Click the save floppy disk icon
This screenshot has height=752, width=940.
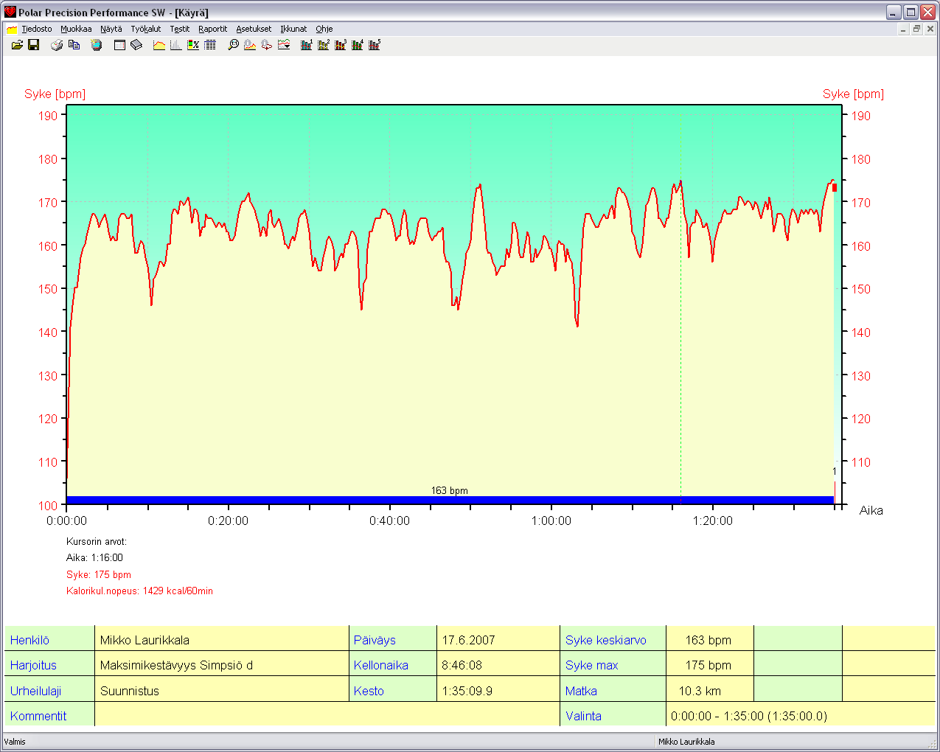pyautogui.click(x=34, y=45)
